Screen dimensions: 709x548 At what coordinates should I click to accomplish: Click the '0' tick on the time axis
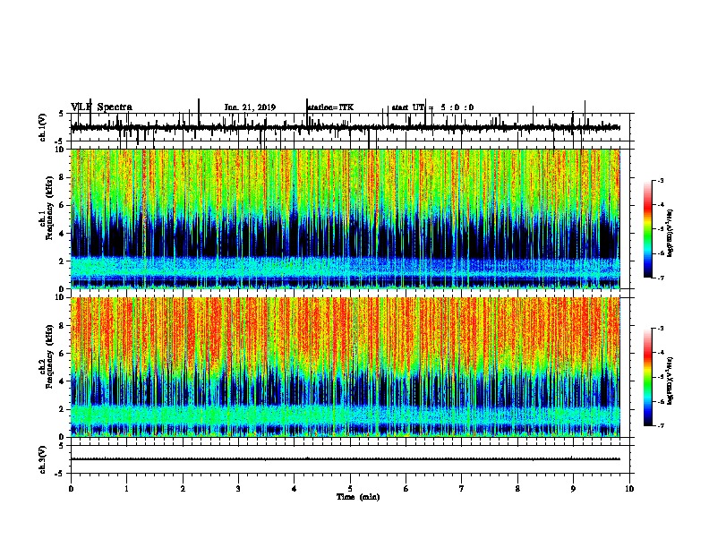pyautogui.click(x=71, y=489)
